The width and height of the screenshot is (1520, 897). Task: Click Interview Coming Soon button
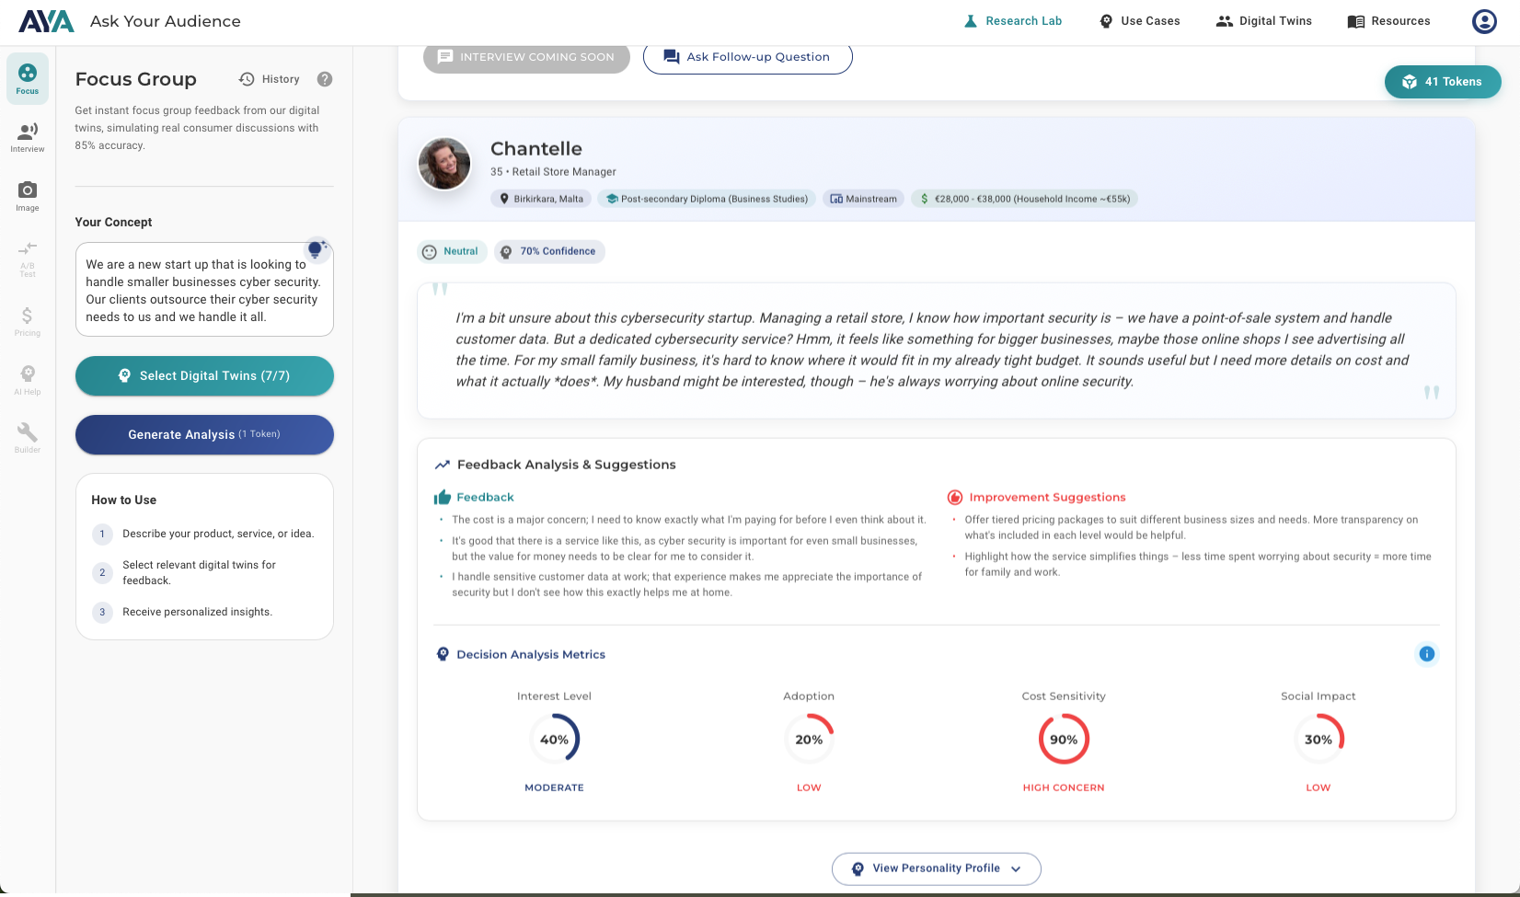click(x=526, y=57)
